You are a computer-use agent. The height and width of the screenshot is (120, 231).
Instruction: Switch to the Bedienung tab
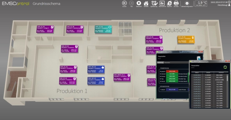point(160,62)
